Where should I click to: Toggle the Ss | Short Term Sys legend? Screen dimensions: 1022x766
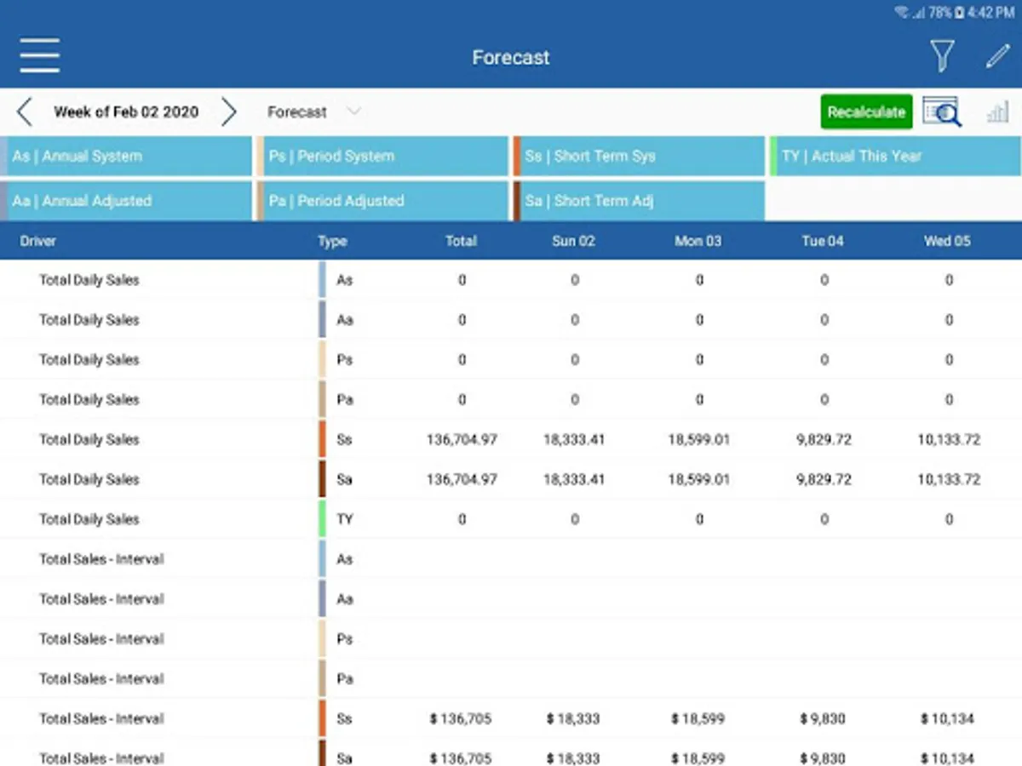[x=639, y=157]
